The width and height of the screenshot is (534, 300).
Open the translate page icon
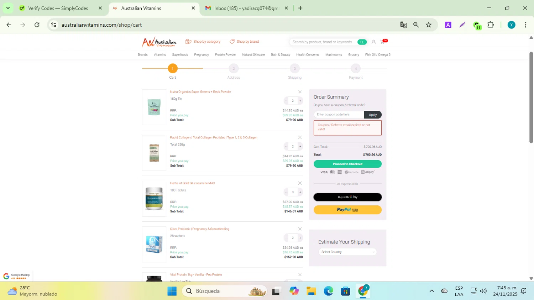403,25
